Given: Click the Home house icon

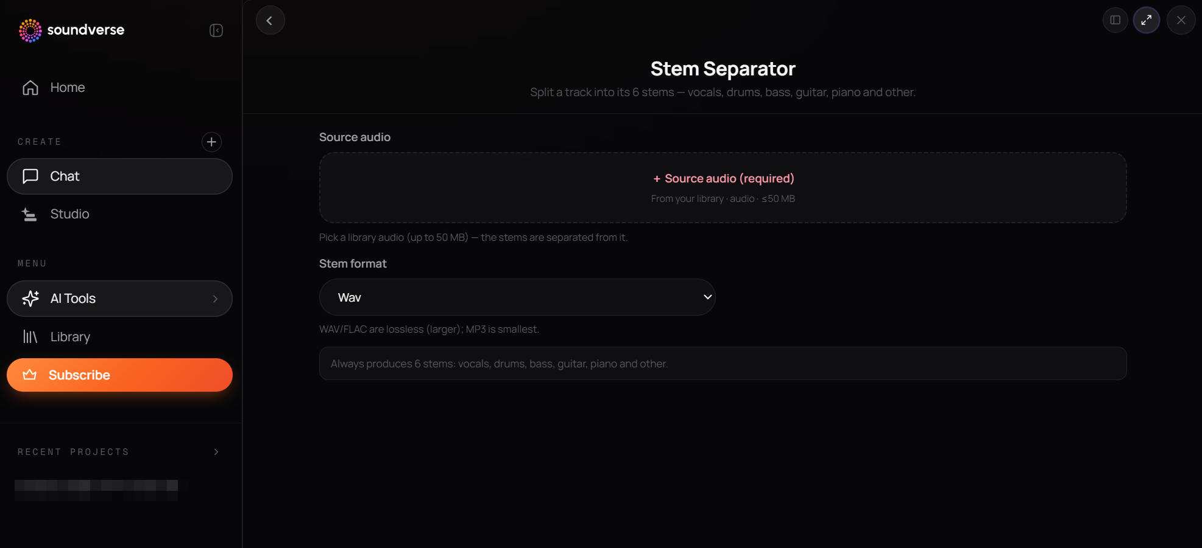Looking at the screenshot, I should (x=30, y=88).
